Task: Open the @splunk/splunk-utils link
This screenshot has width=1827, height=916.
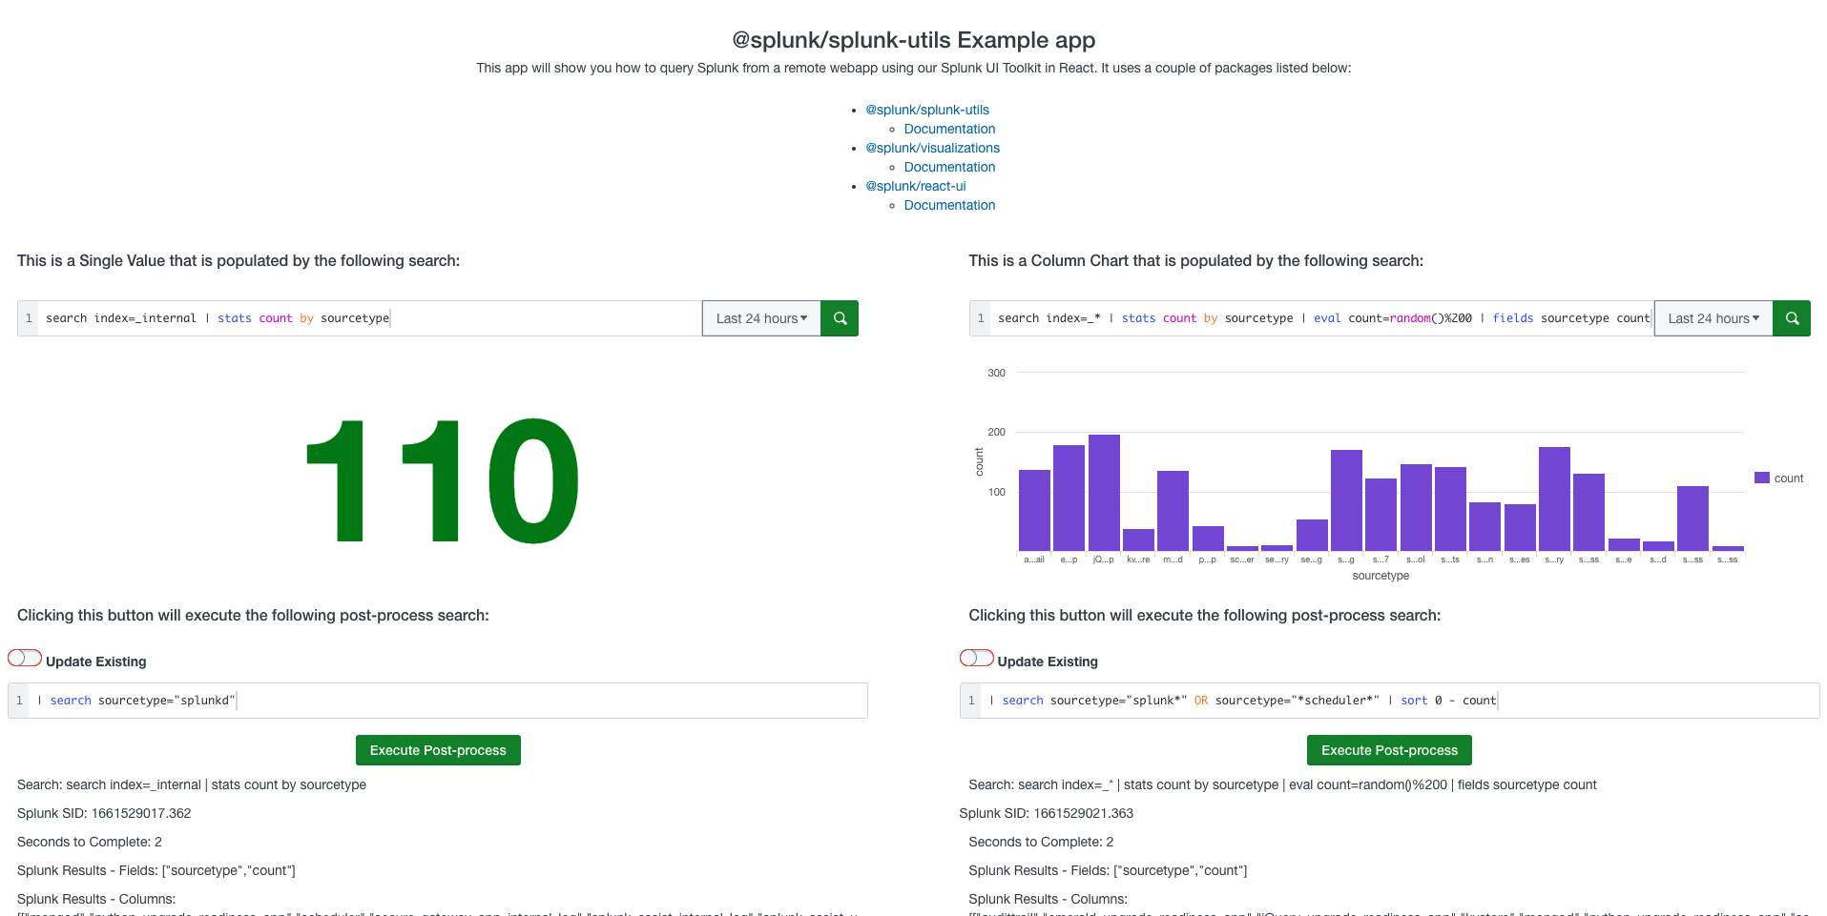Action: [926, 110]
